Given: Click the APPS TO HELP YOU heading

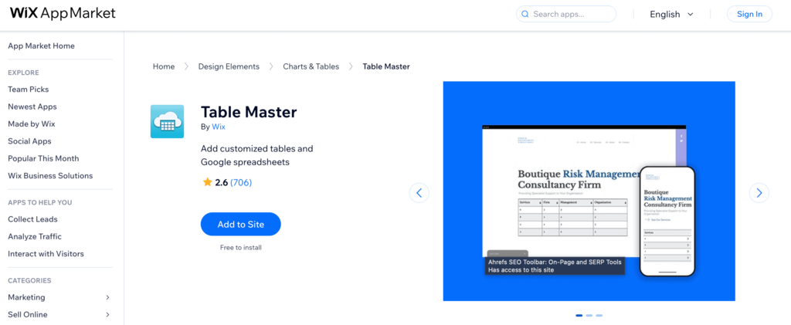Looking at the screenshot, I should 40,202.
